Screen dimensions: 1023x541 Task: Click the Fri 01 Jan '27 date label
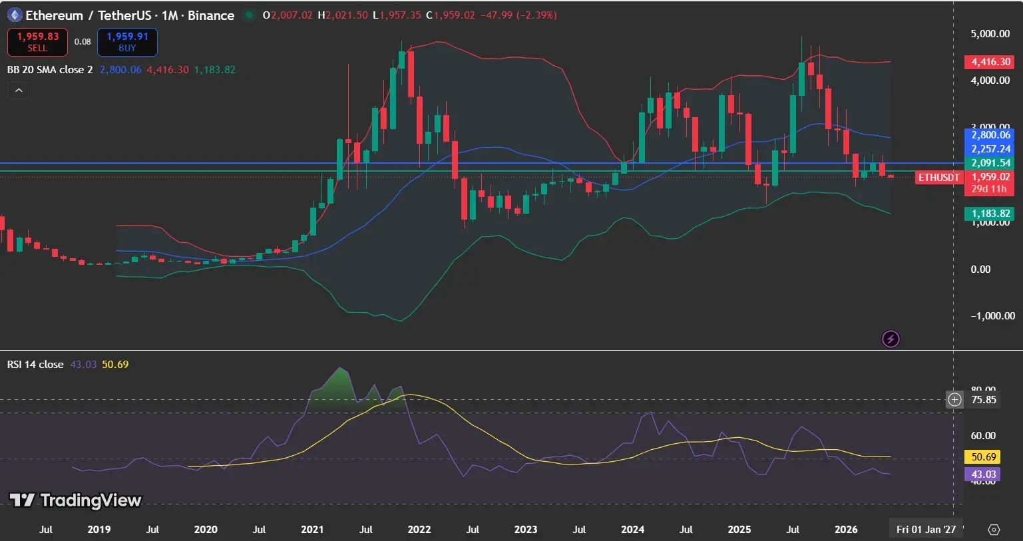tap(926, 530)
